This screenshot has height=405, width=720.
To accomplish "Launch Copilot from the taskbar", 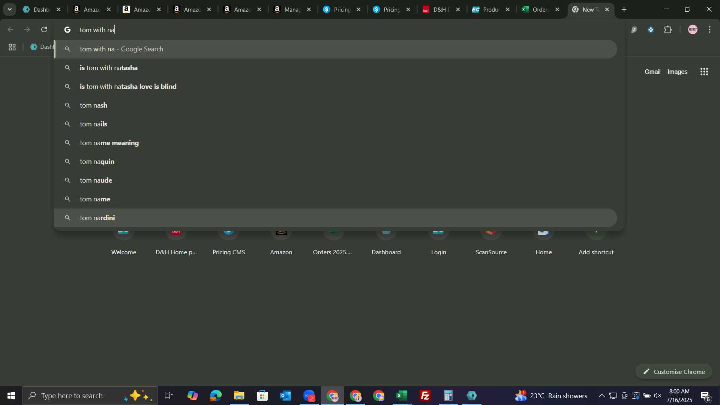I will tap(192, 396).
